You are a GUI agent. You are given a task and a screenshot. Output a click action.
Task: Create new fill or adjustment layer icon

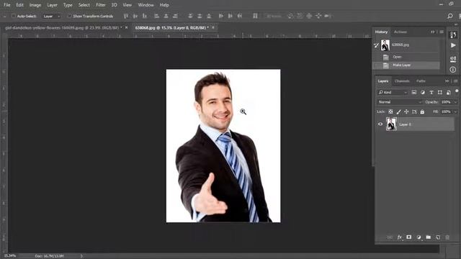click(419, 237)
